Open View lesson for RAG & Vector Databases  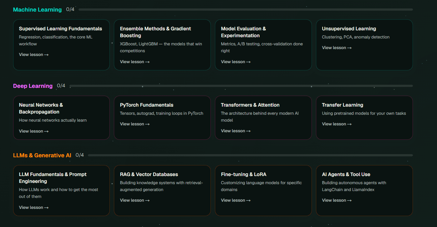tap(135, 200)
